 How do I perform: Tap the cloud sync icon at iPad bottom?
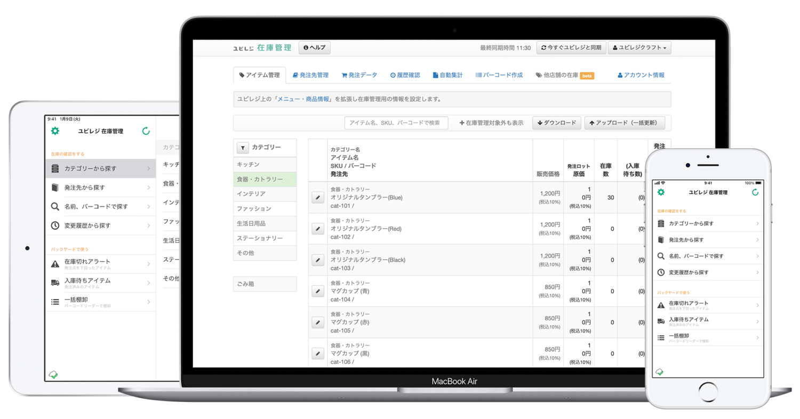53,375
